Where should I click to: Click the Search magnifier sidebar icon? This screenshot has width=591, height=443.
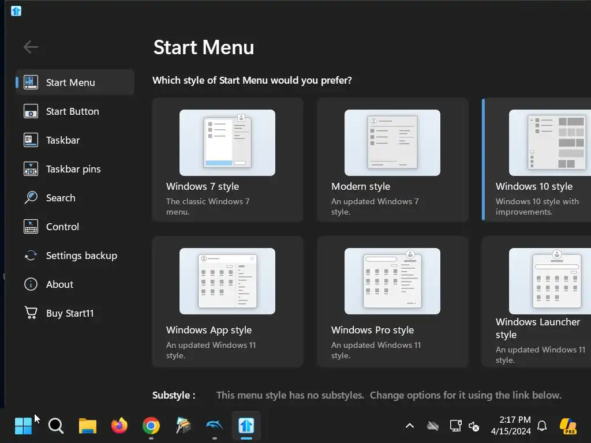[x=31, y=197]
